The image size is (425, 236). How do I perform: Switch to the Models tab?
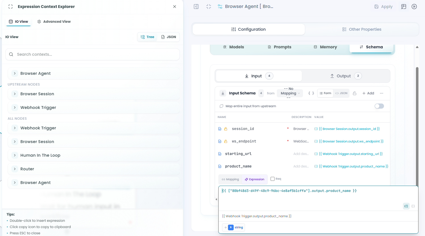click(x=233, y=47)
